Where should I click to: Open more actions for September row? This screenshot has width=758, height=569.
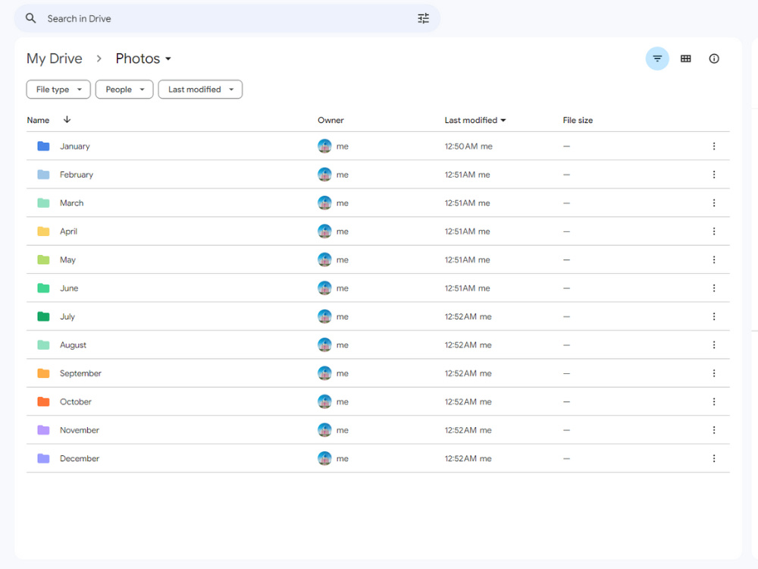coord(714,373)
